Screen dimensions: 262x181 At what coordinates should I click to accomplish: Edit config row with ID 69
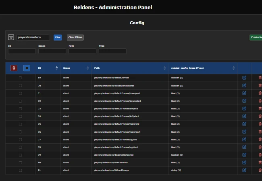pyautogui.click(x=244, y=78)
